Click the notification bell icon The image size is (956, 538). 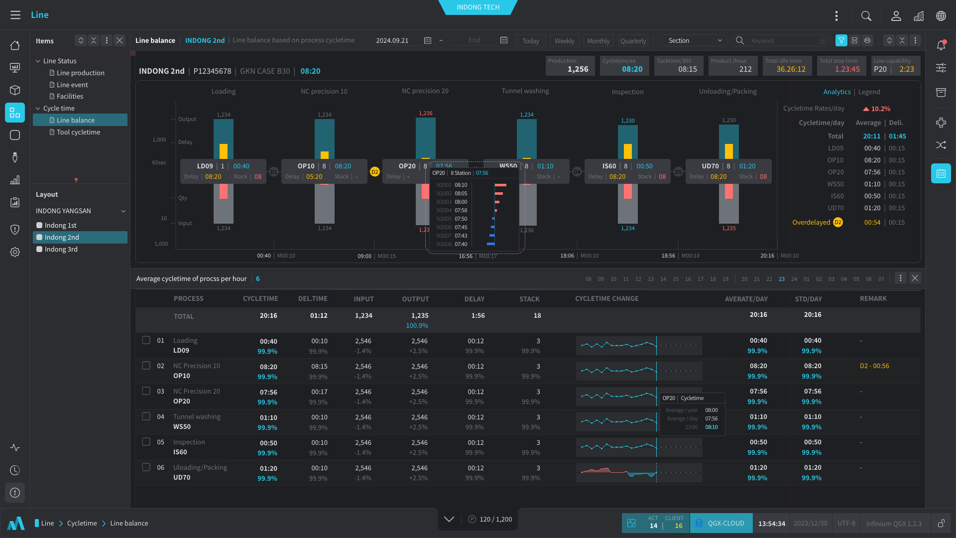point(941,45)
